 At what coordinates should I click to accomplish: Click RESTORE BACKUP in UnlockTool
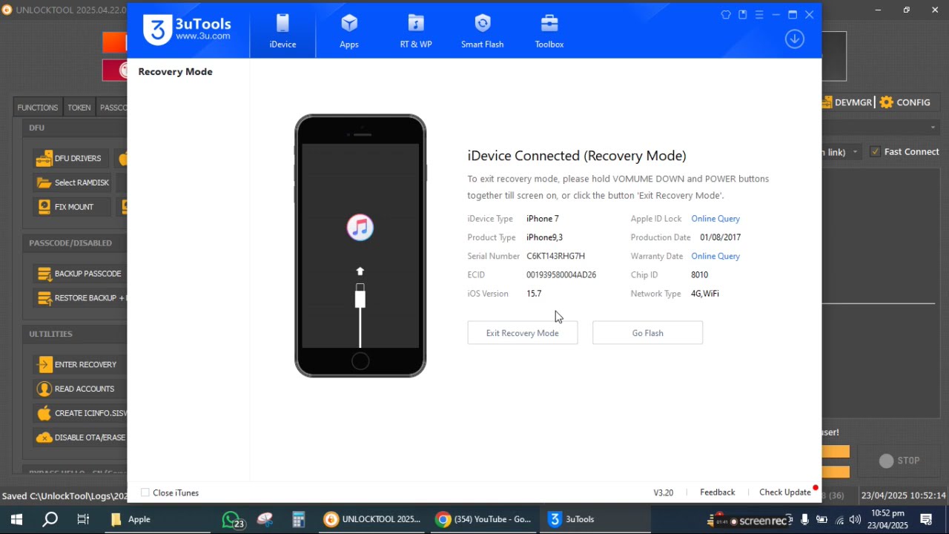(82, 298)
